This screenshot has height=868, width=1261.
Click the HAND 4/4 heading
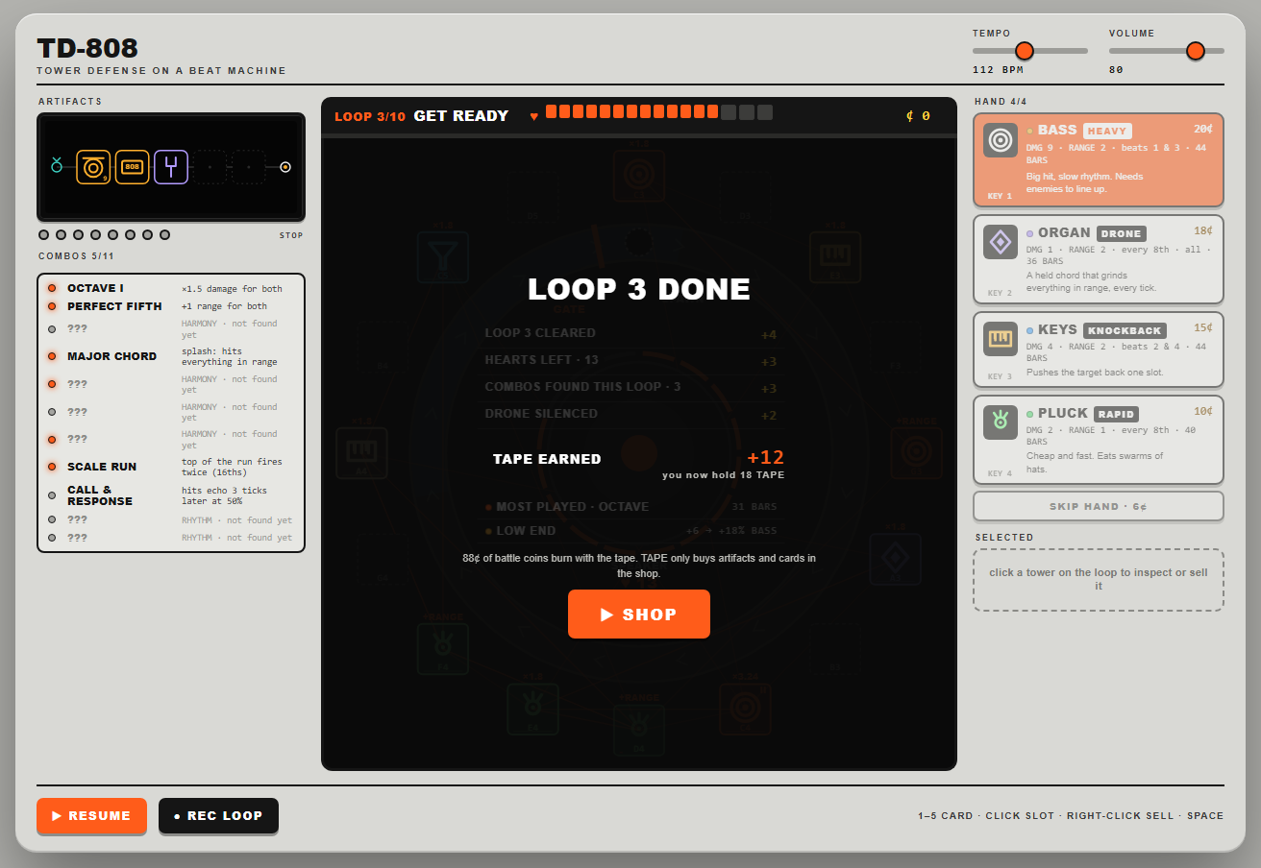1001,102
